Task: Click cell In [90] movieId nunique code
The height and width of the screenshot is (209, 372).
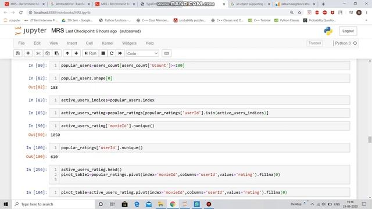Action: pyautogui.click(x=199, y=126)
